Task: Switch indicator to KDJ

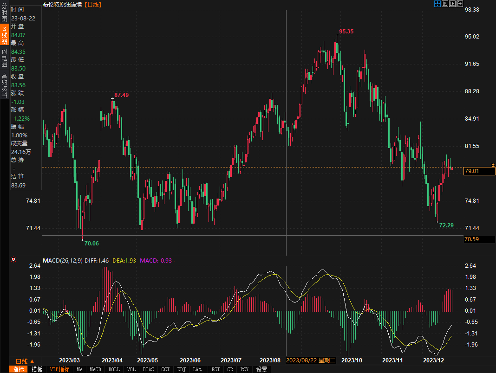Action: pos(181,369)
